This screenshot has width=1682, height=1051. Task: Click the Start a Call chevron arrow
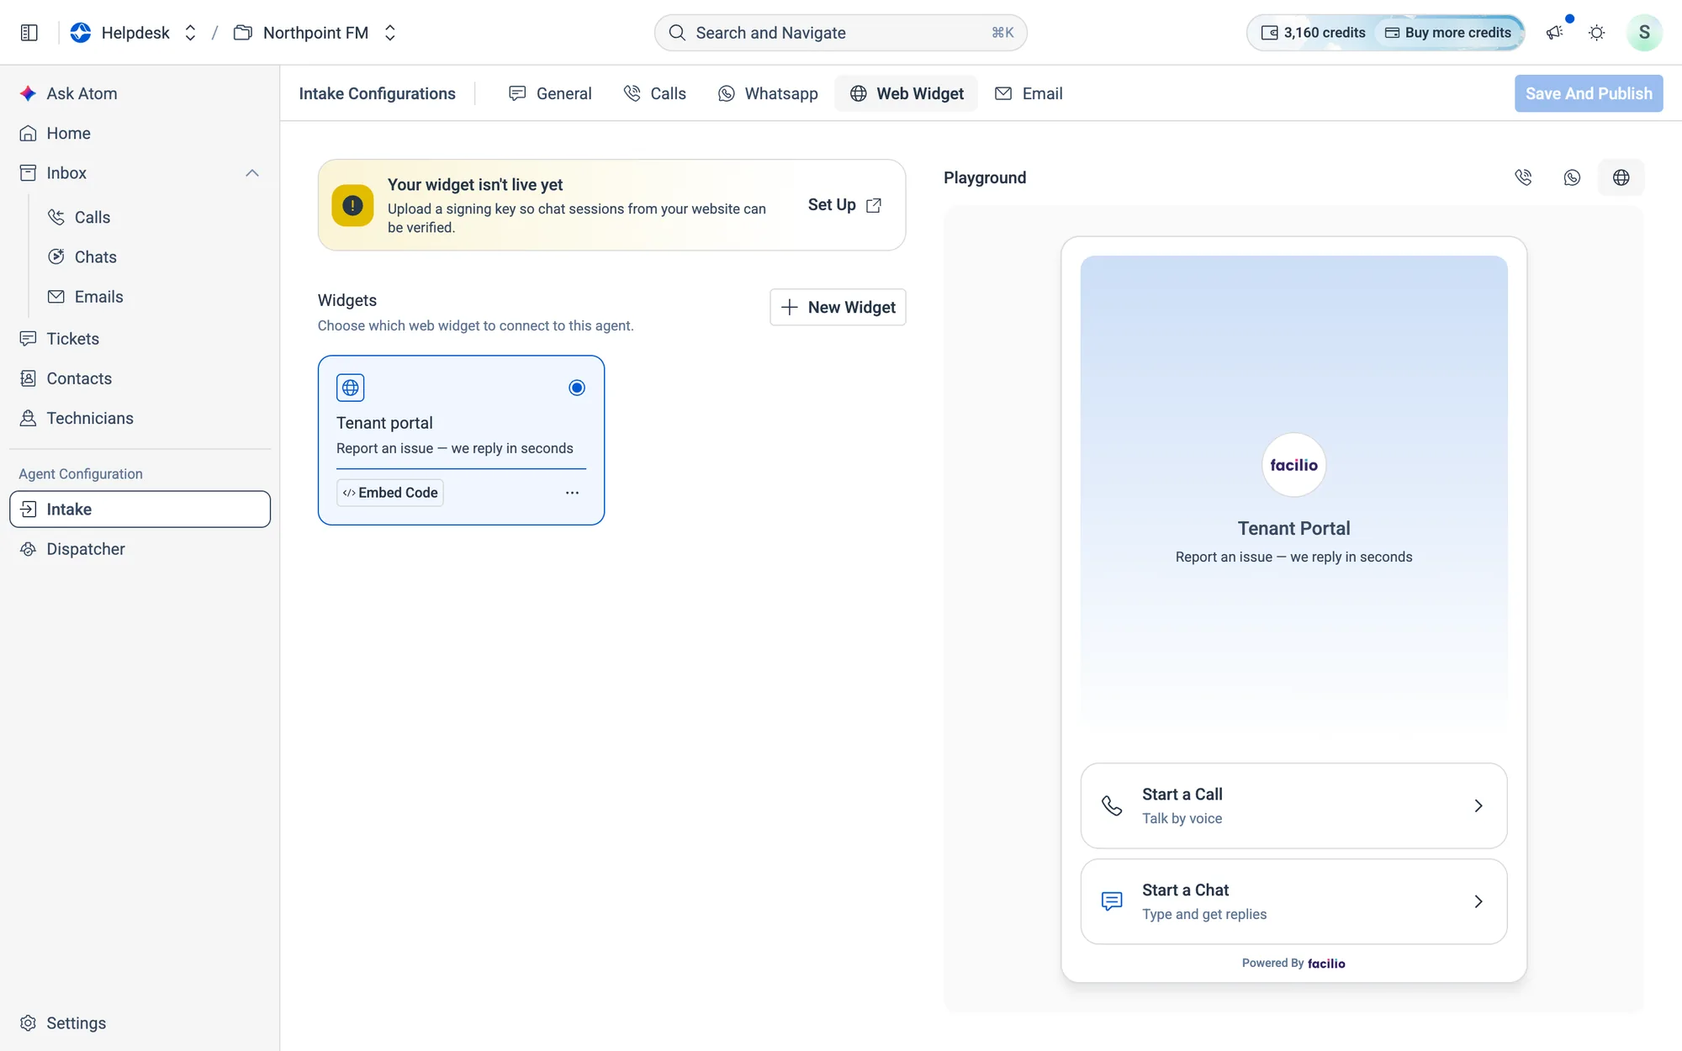[1478, 805]
